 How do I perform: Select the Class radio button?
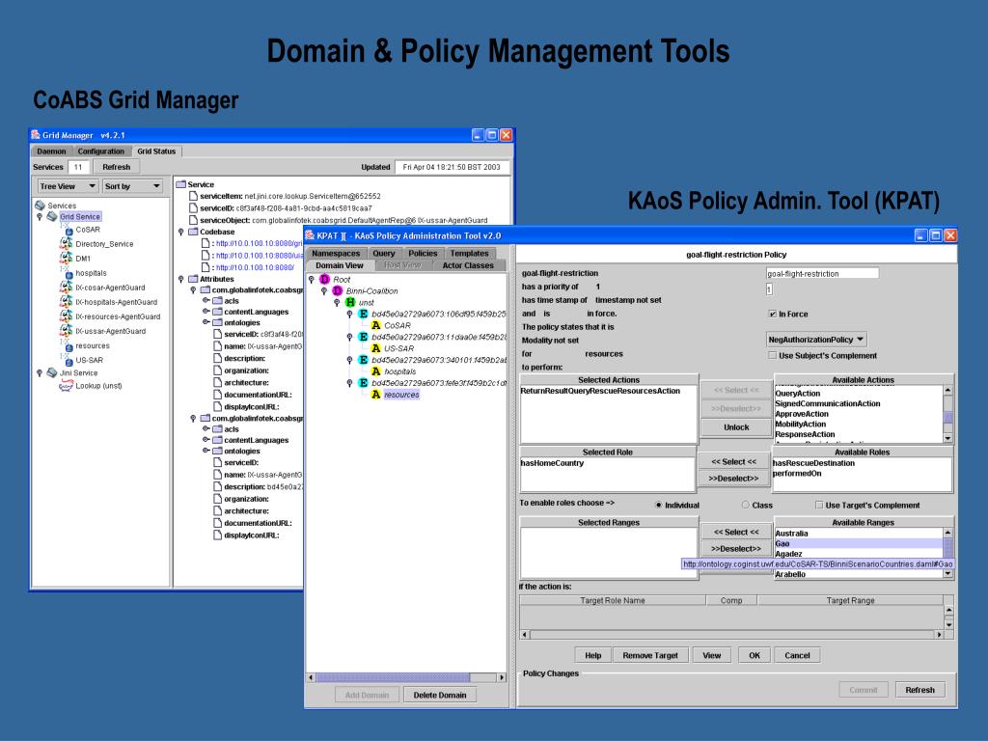(x=746, y=505)
